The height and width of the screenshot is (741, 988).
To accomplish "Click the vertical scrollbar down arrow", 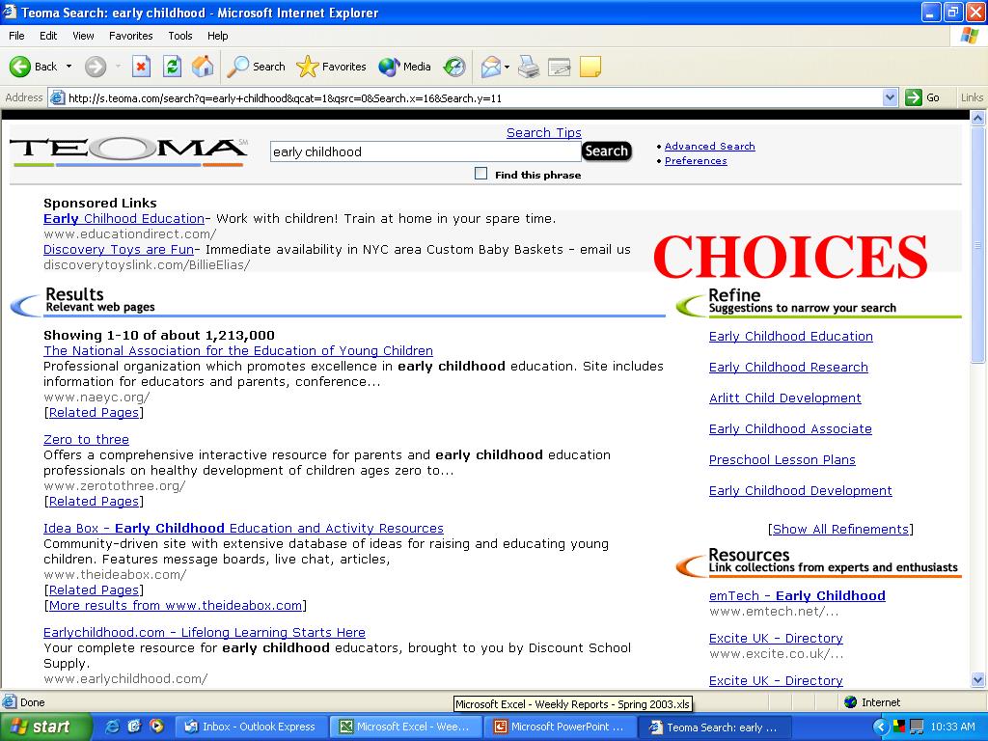I will (x=978, y=679).
